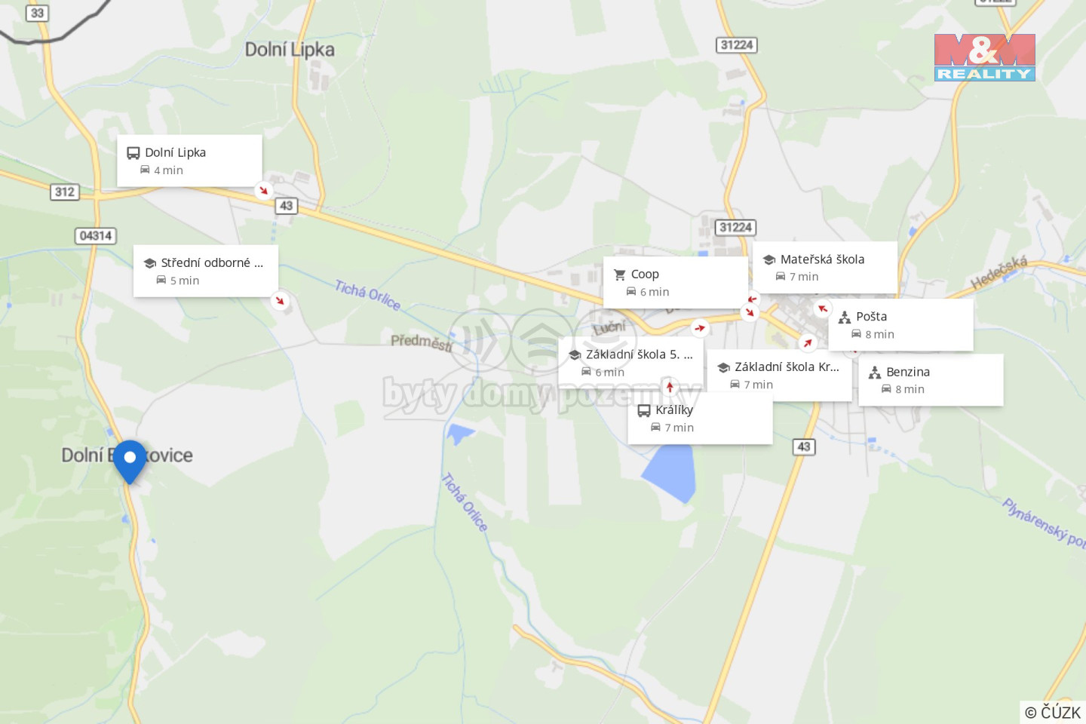Viewport: 1086px width, 724px height.
Task: Open the Pošta info card
Action: (900, 324)
